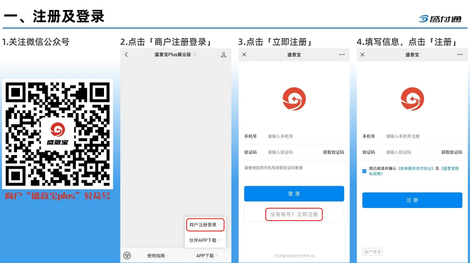Select 商户注册登录 from the popup menu
Image resolution: width=470 pixels, height=263 pixels.
point(204,225)
